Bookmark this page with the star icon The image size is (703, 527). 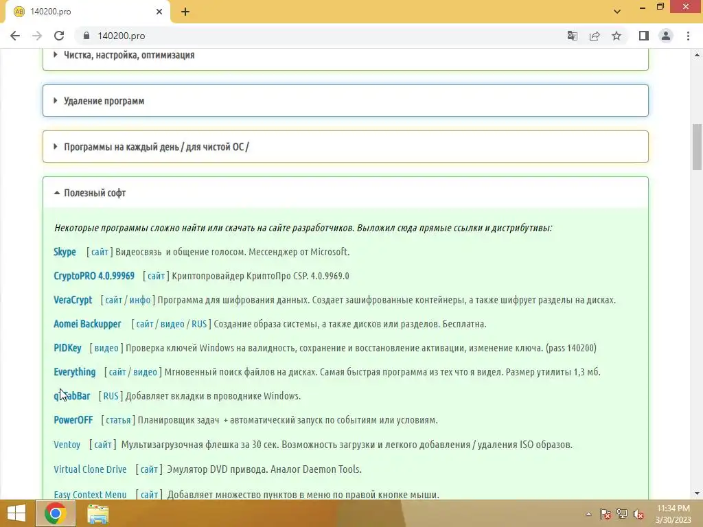click(616, 36)
